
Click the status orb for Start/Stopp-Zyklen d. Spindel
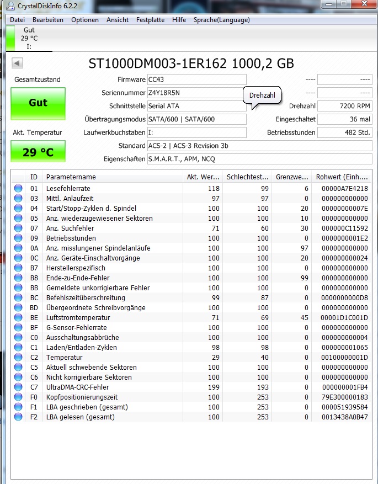point(18,208)
